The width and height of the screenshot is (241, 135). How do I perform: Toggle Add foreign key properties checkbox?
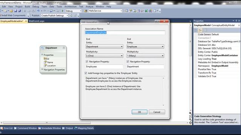[86, 73]
